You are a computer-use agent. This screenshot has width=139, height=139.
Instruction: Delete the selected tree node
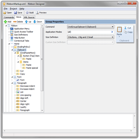point(18,22)
